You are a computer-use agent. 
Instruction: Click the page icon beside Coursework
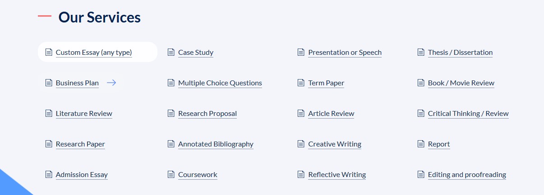point(171,174)
